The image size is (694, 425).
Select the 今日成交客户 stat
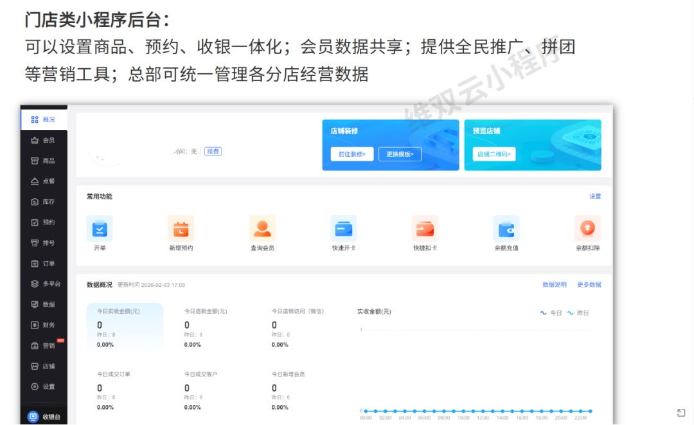coord(201,390)
